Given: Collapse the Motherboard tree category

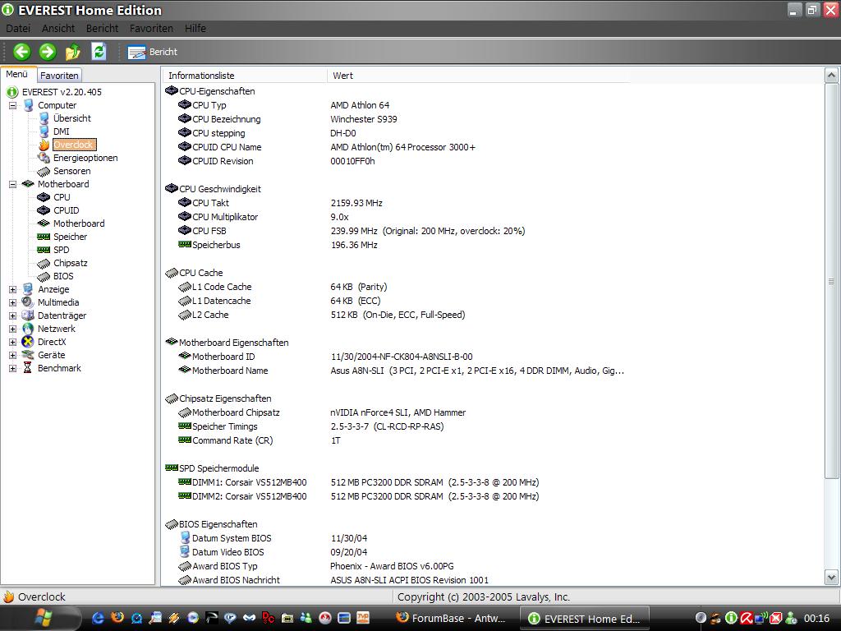Looking at the screenshot, I should (12, 184).
